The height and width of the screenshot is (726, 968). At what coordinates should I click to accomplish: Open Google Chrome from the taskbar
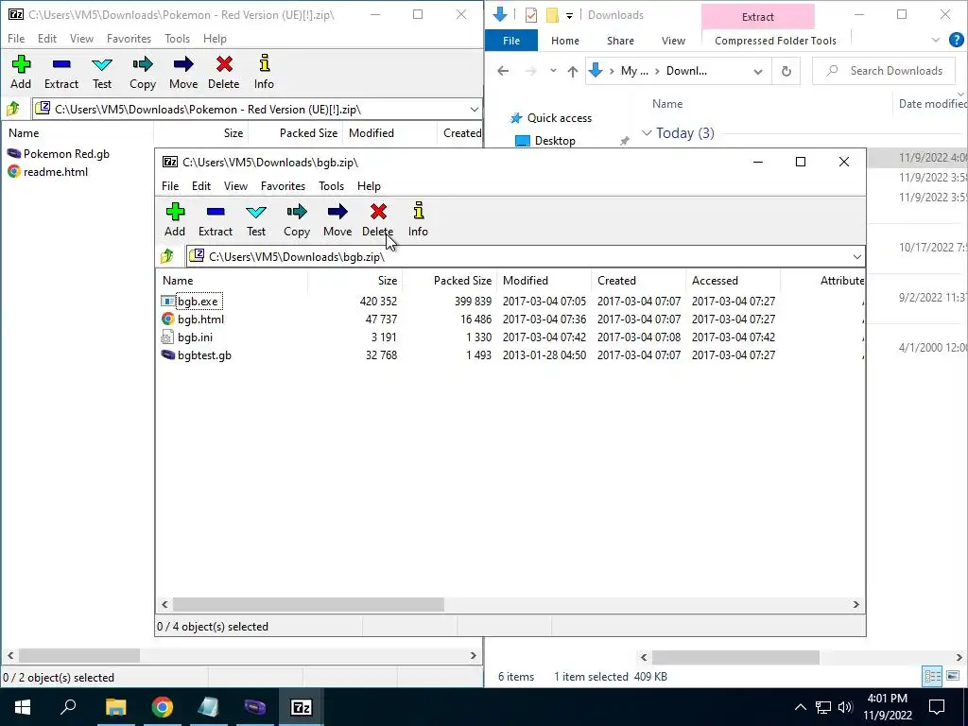point(163,707)
